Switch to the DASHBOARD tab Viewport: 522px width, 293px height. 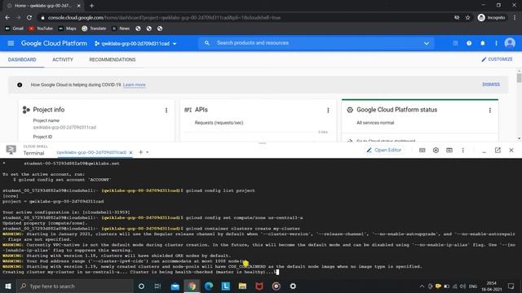click(22, 59)
